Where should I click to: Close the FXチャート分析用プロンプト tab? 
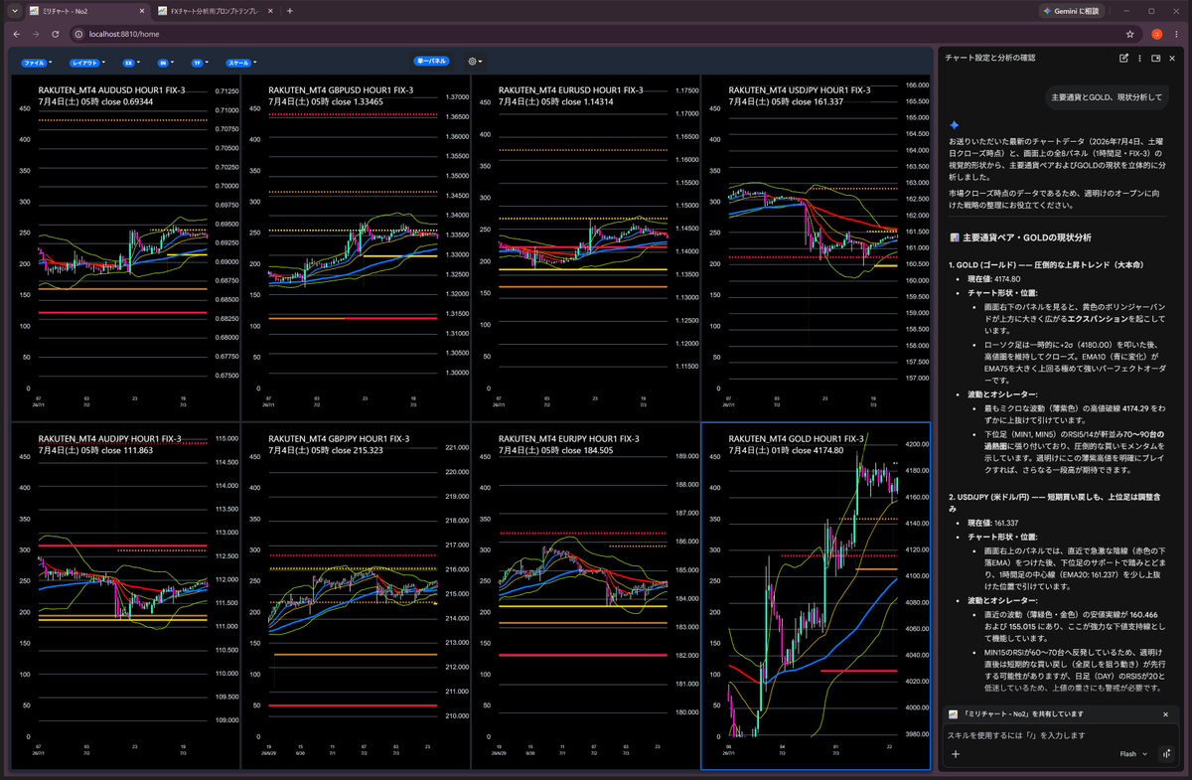coord(269,11)
